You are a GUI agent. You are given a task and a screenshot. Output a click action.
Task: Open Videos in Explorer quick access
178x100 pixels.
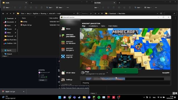point(8,33)
